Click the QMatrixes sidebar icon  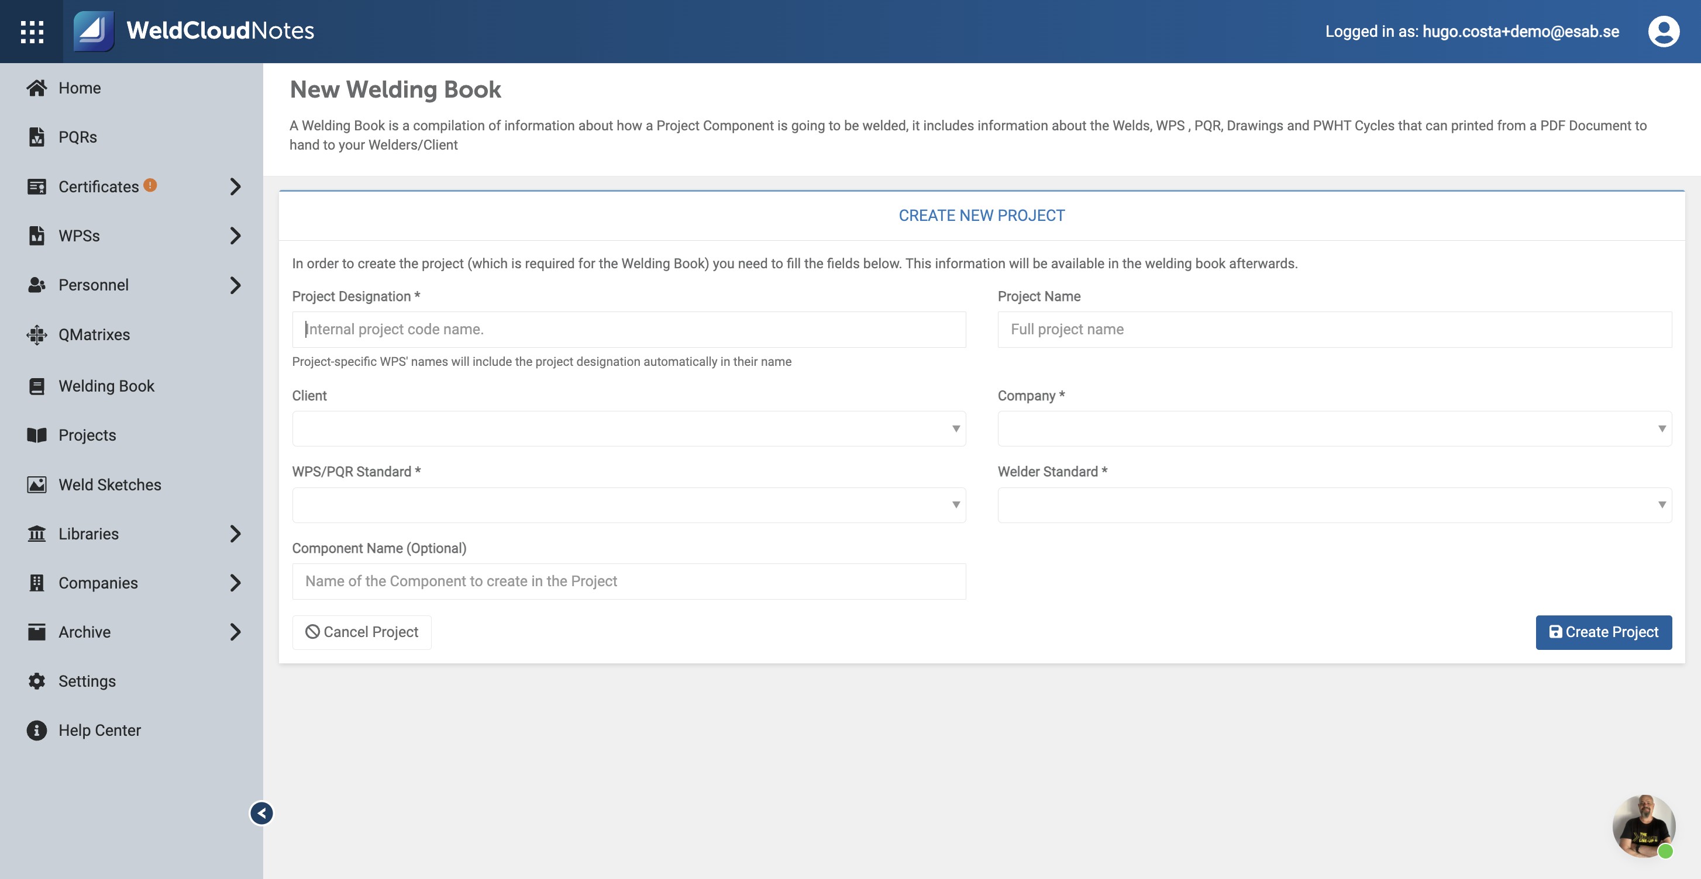click(37, 334)
